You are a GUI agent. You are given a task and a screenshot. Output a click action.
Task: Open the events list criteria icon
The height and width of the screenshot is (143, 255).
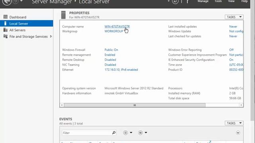[126, 133]
